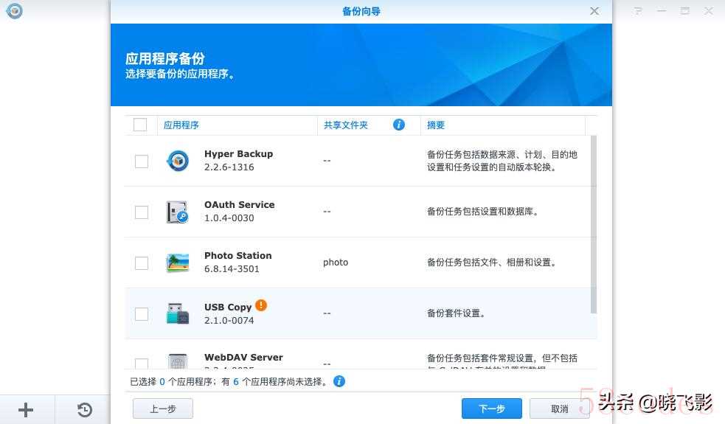Click 下一步 to continue
The height and width of the screenshot is (424, 725).
[x=491, y=409]
